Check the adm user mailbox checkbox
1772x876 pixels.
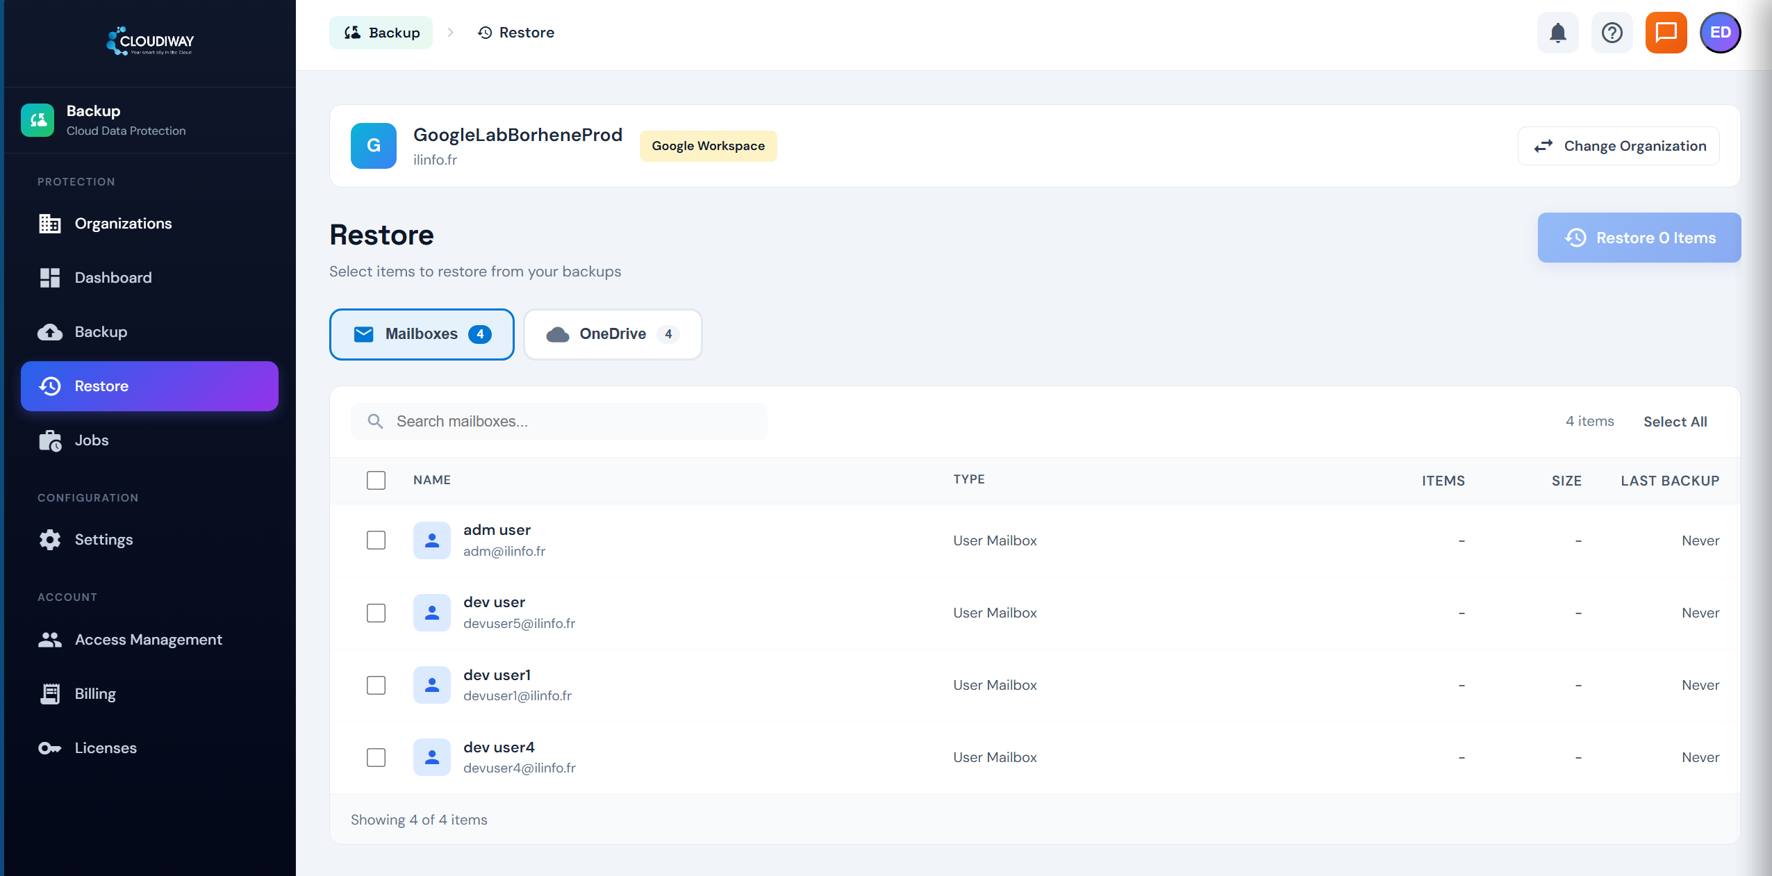point(376,540)
